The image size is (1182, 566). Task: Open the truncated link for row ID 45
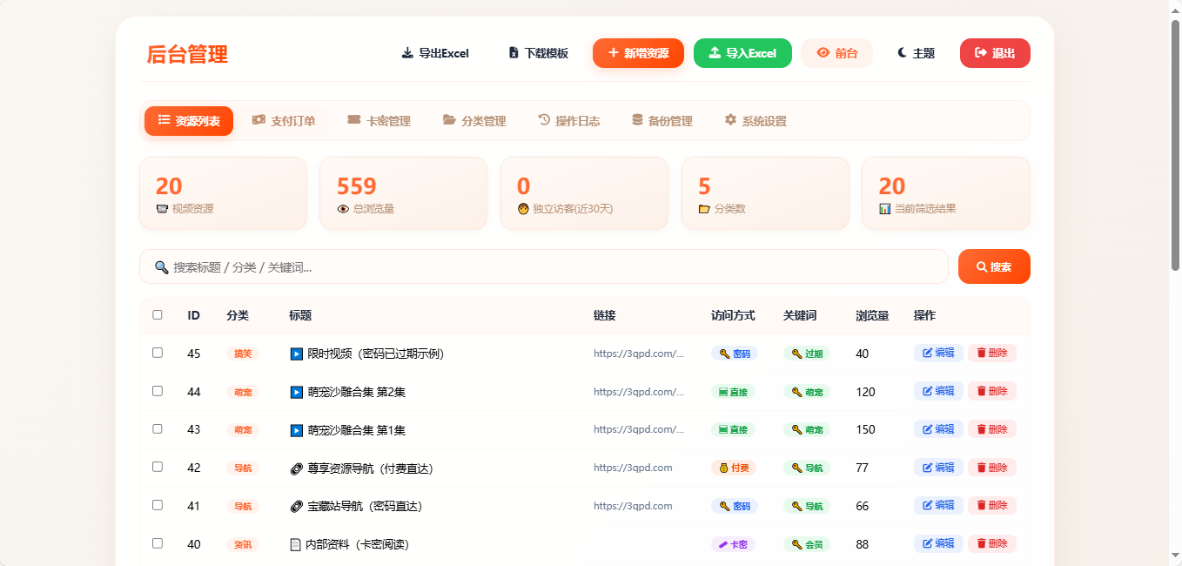coord(639,354)
